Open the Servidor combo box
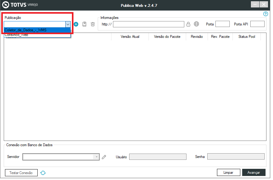 click(61, 157)
